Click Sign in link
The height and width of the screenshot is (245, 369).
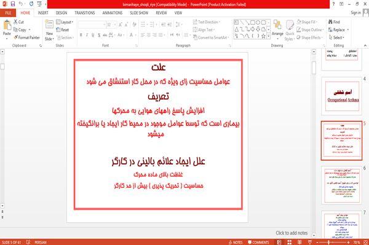click(x=355, y=13)
